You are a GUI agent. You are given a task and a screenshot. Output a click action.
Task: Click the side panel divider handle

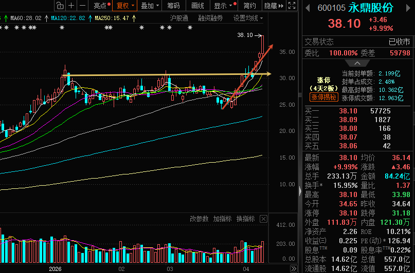[300, 190]
